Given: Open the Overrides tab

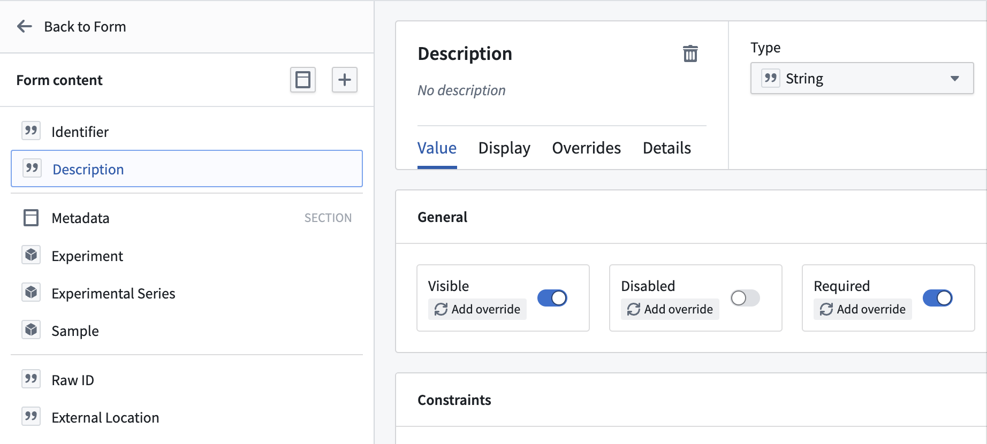Looking at the screenshot, I should pyautogui.click(x=587, y=148).
